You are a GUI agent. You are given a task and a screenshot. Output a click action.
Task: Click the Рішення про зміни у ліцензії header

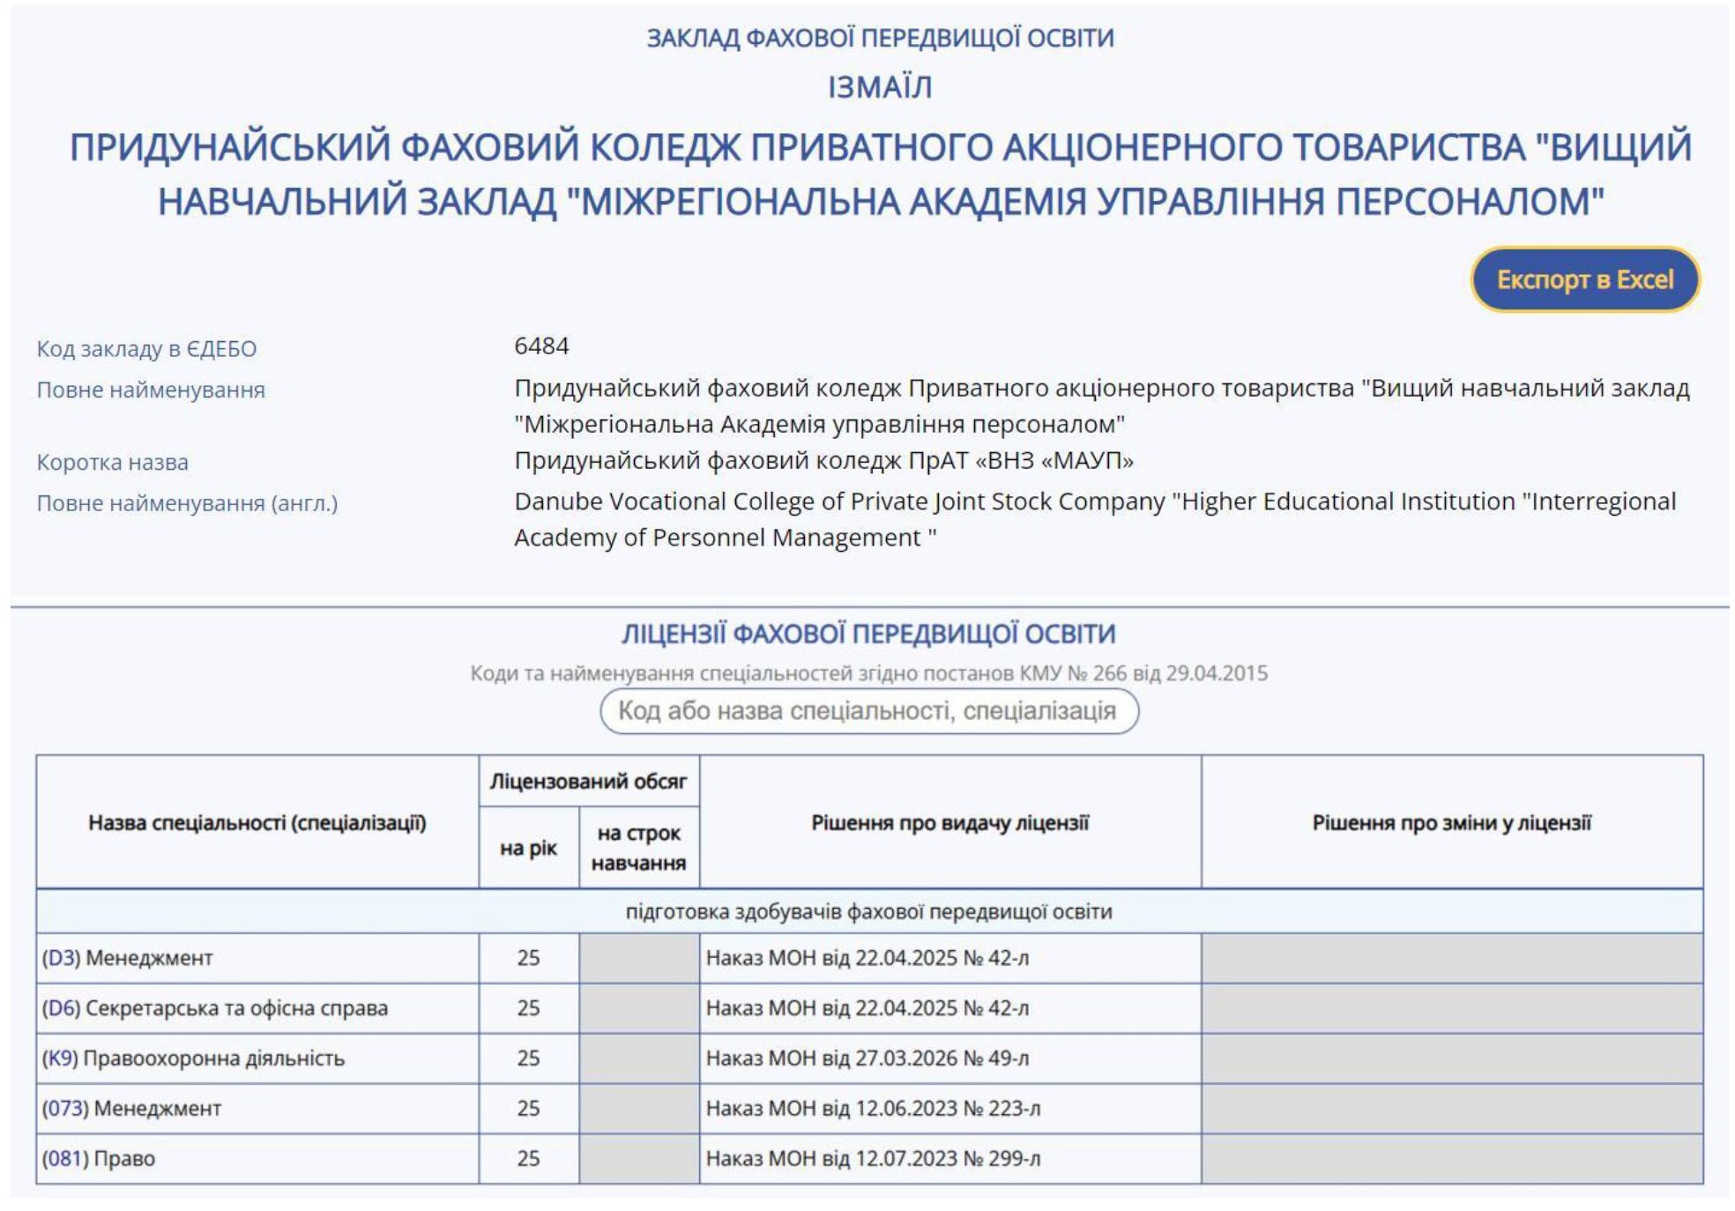click(1451, 823)
